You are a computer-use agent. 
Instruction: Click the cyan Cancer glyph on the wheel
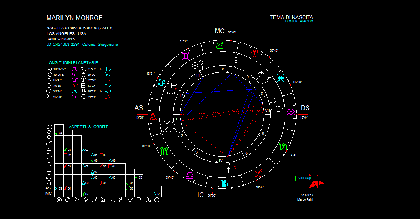click(x=161, y=82)
